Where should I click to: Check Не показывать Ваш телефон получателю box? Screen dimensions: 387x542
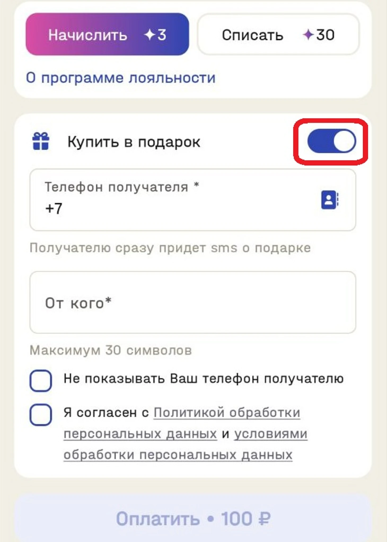pos(41,380)
